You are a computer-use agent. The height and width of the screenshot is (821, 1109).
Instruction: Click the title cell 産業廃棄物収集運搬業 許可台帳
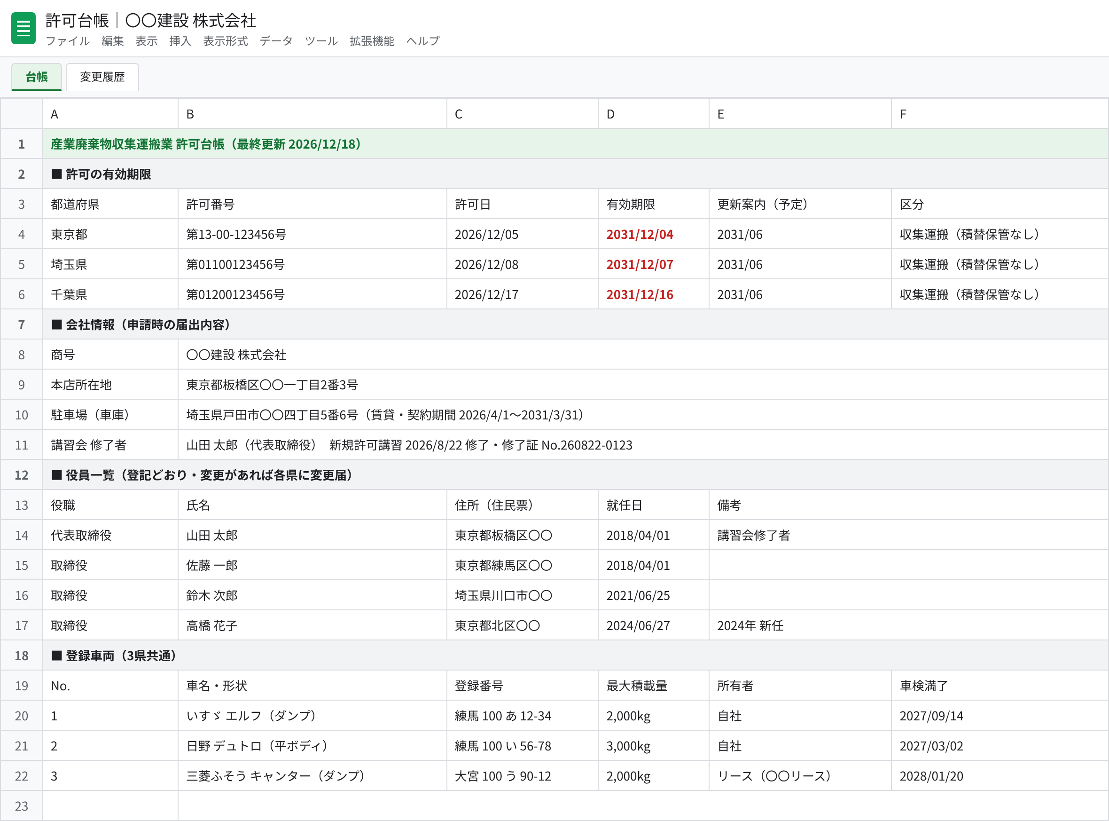click(576, 144)
